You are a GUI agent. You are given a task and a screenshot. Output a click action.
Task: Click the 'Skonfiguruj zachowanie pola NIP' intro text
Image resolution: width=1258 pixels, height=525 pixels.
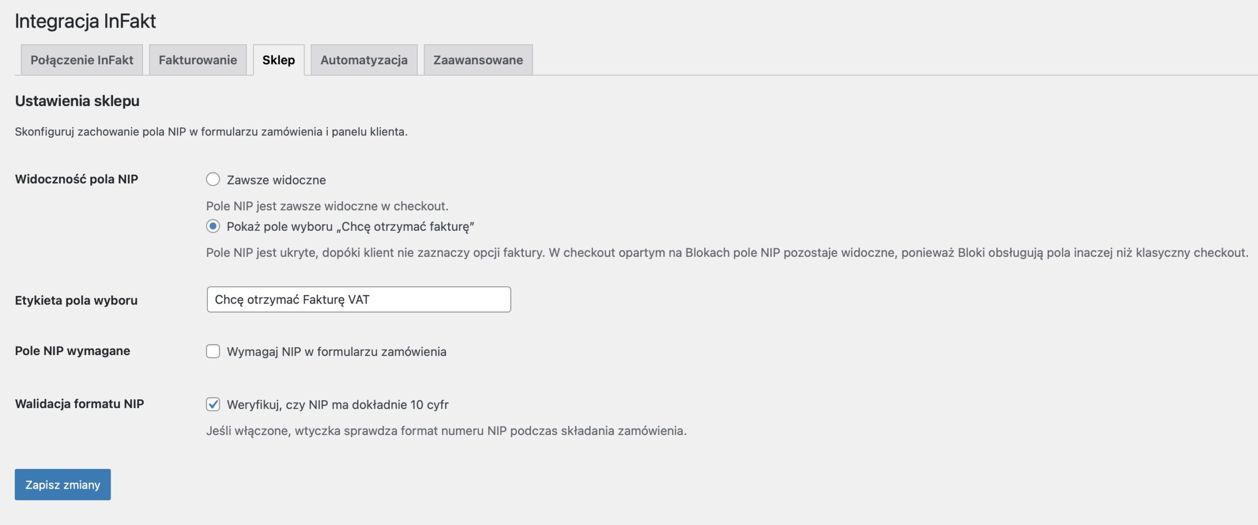pos(211,132)
